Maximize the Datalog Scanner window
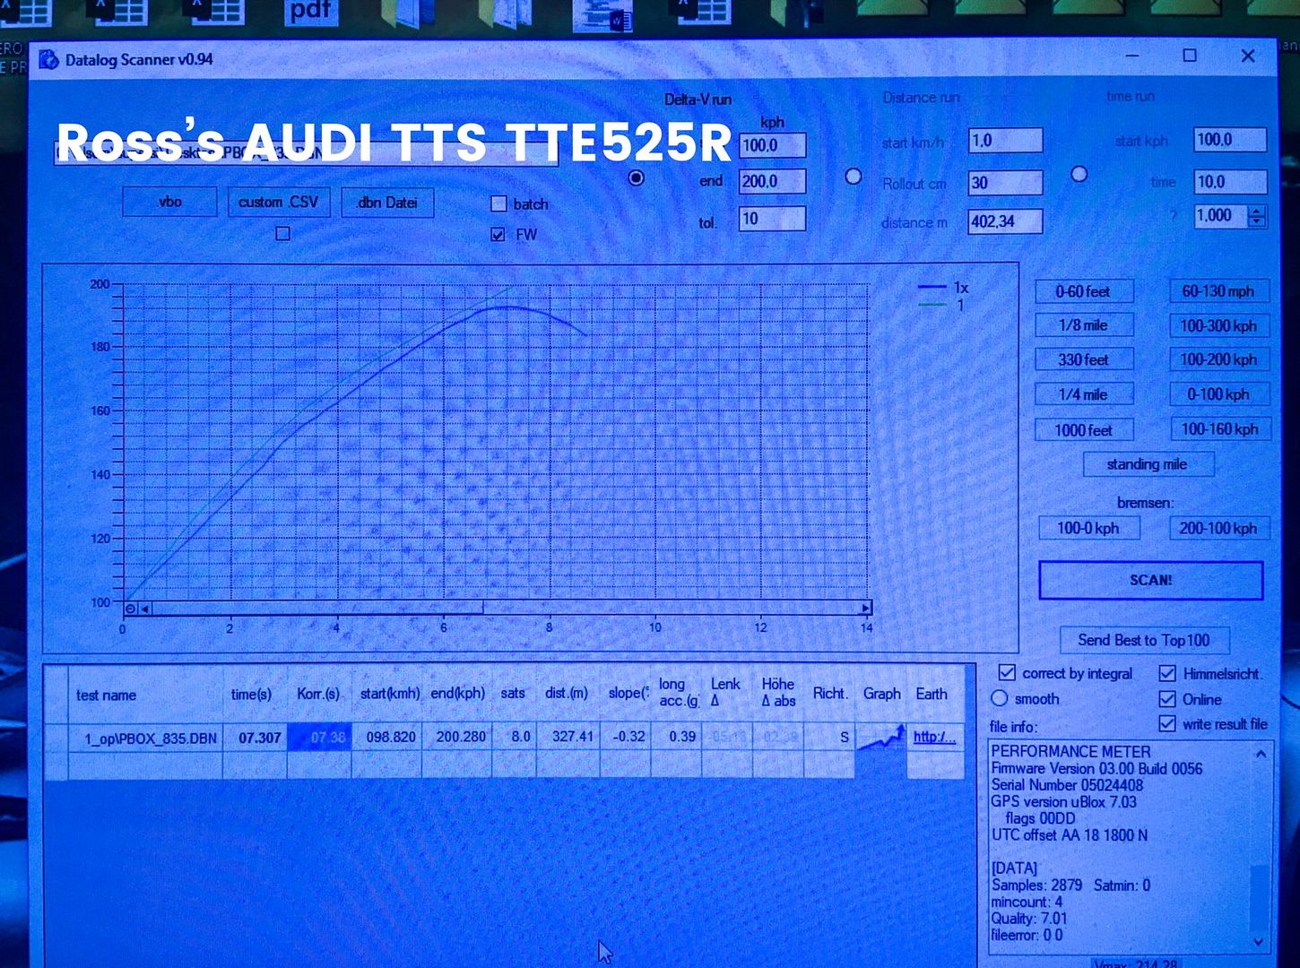The height and width of the screenshot is (968, 1300). [x=1190, y=56]
